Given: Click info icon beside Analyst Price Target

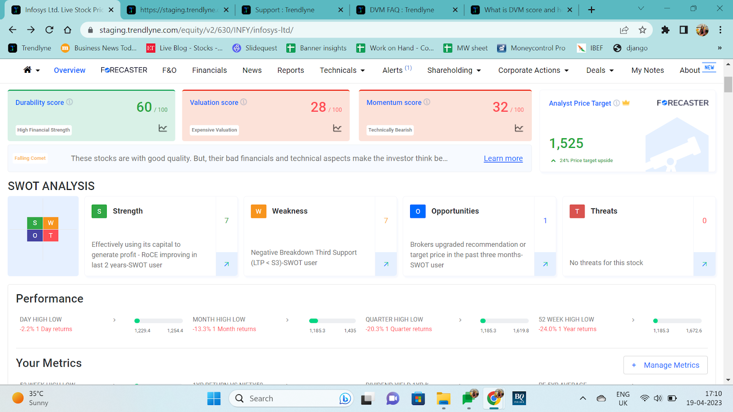Looking at the screenshot, I should 617,103.
